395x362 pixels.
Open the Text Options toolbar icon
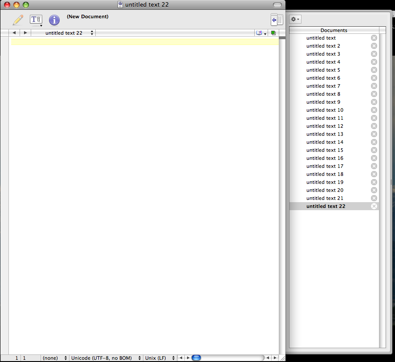[36, 20]
